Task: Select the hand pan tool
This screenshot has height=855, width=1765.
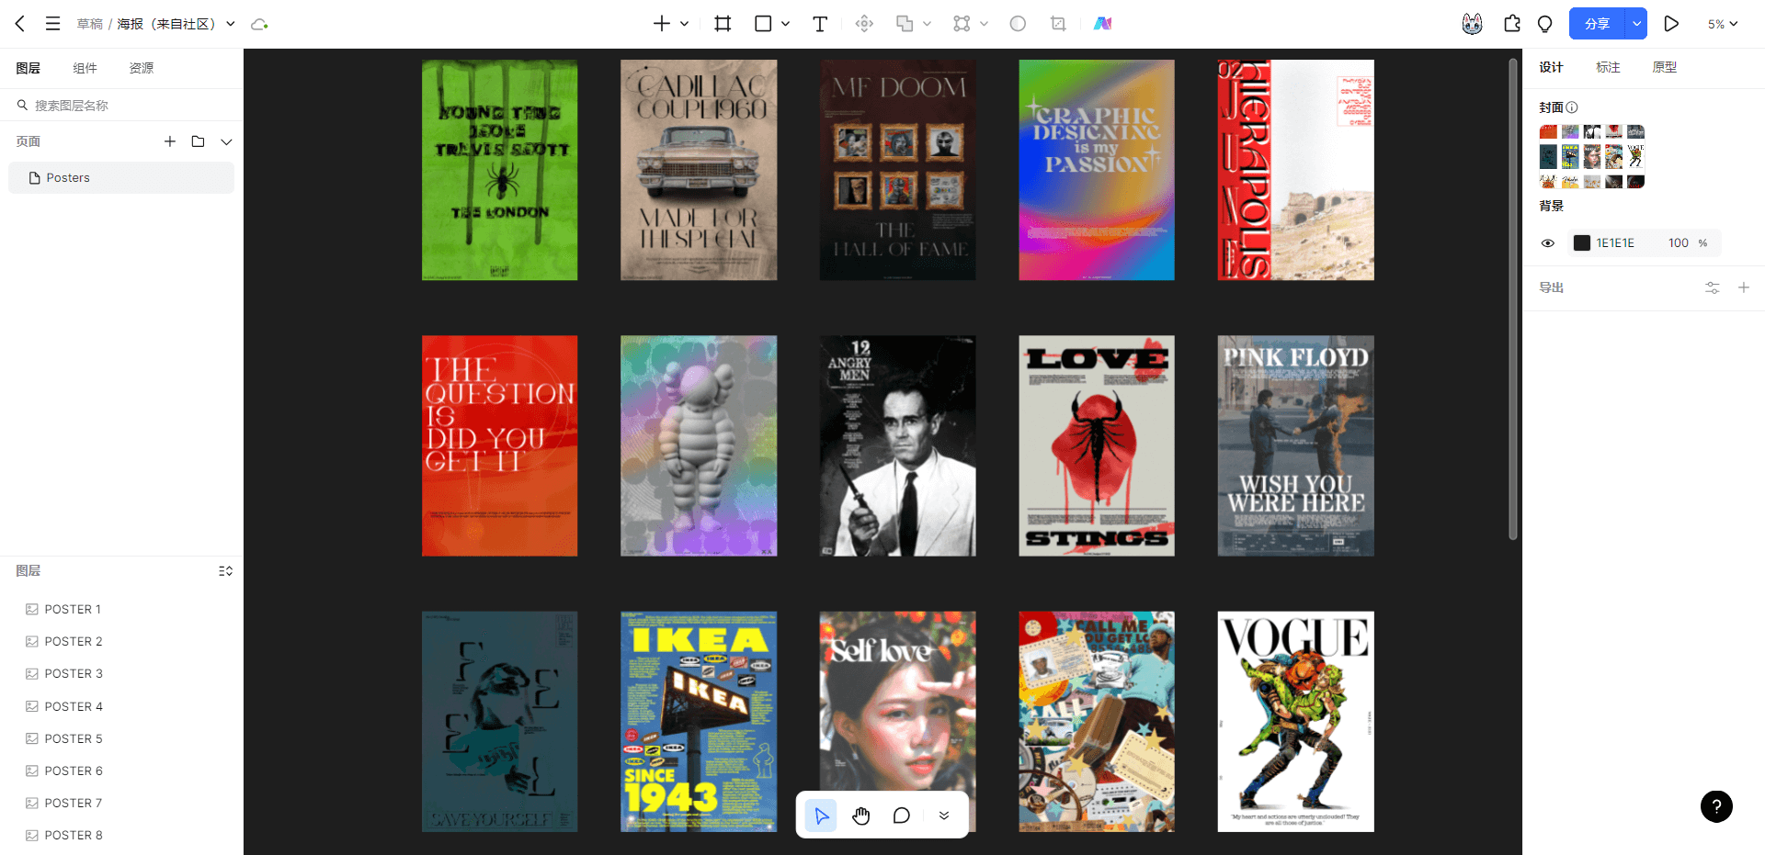Action: coord(861,816)
